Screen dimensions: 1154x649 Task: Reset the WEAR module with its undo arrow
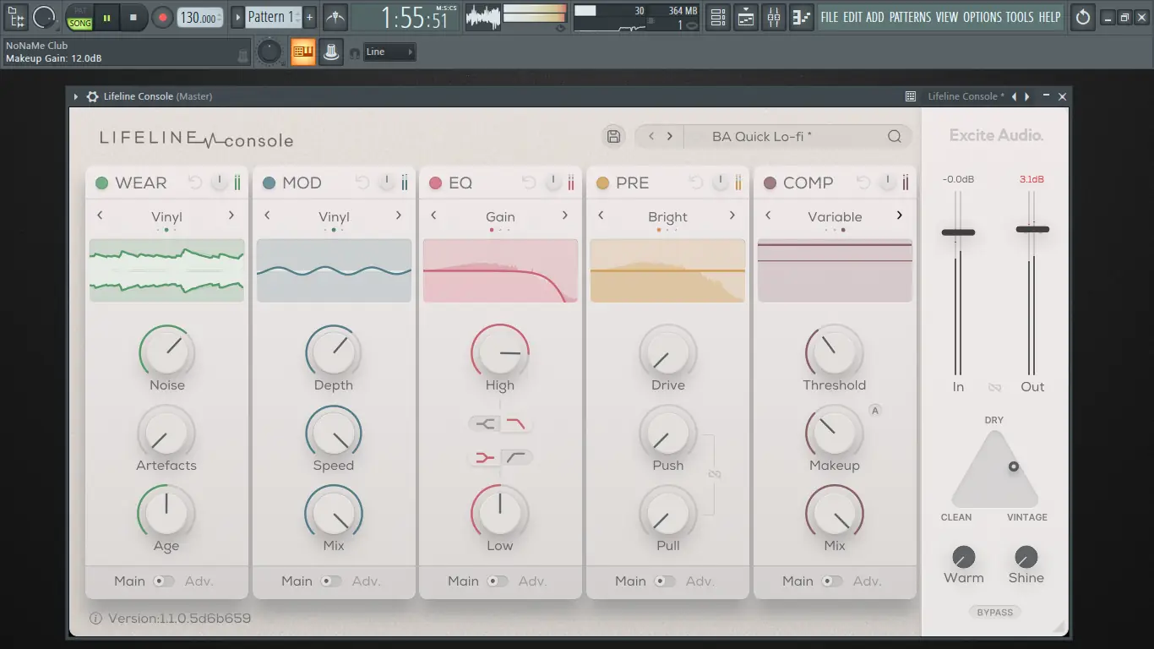pos(196,183)
